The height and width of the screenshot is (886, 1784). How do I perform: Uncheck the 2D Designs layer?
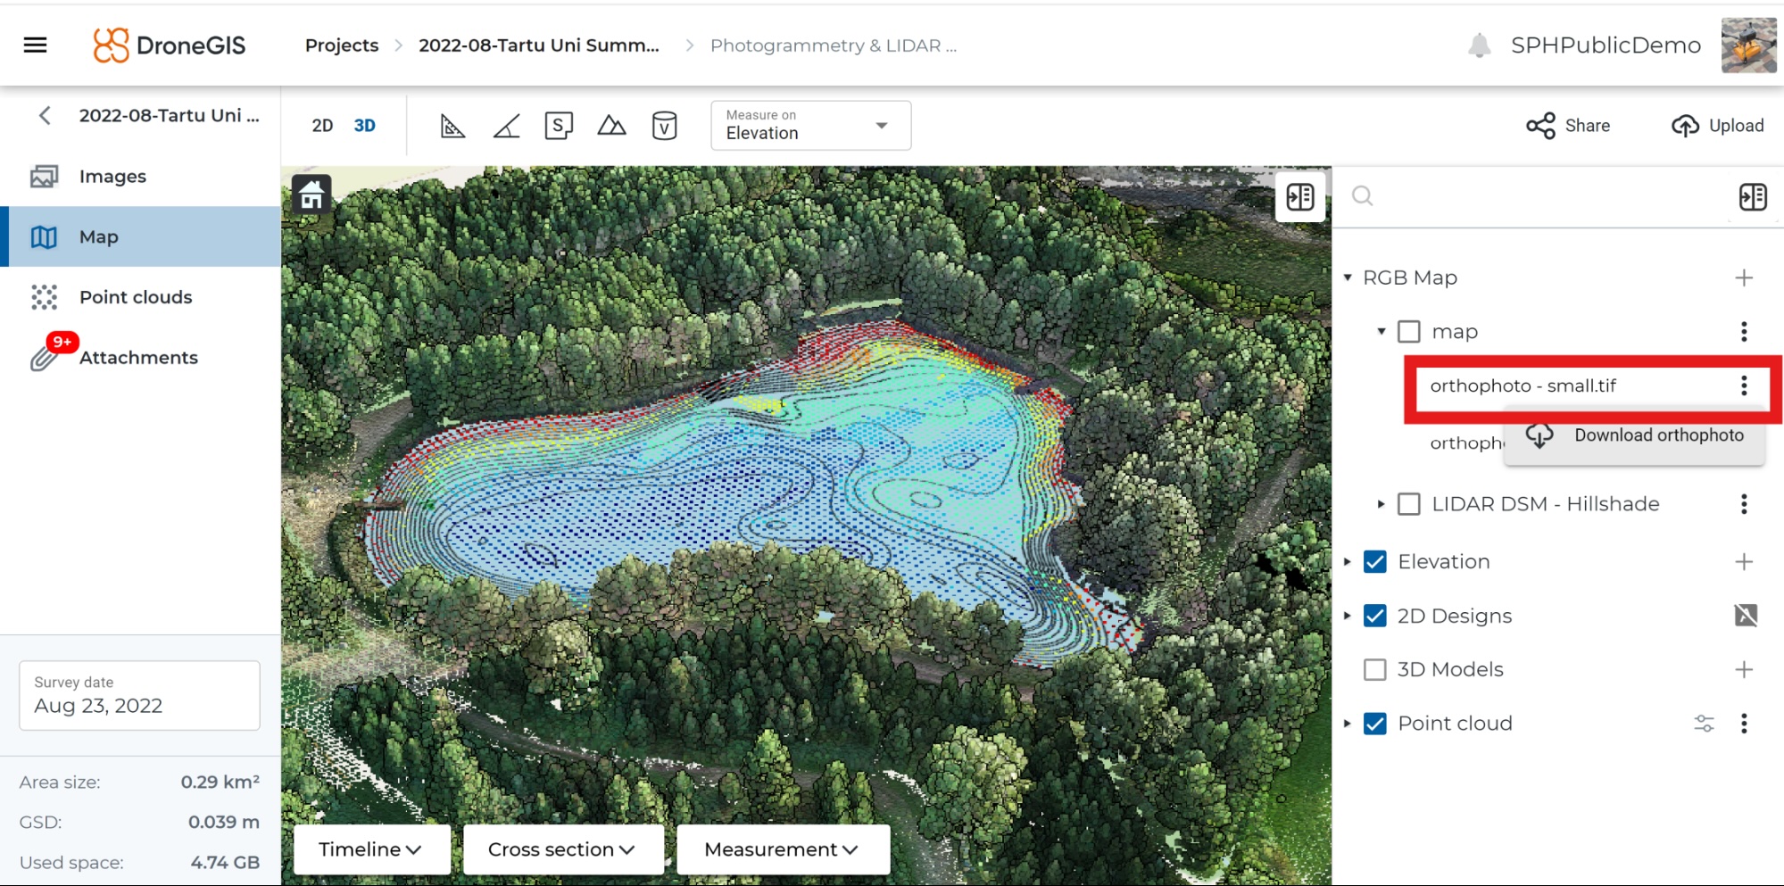coord(1375,616)
